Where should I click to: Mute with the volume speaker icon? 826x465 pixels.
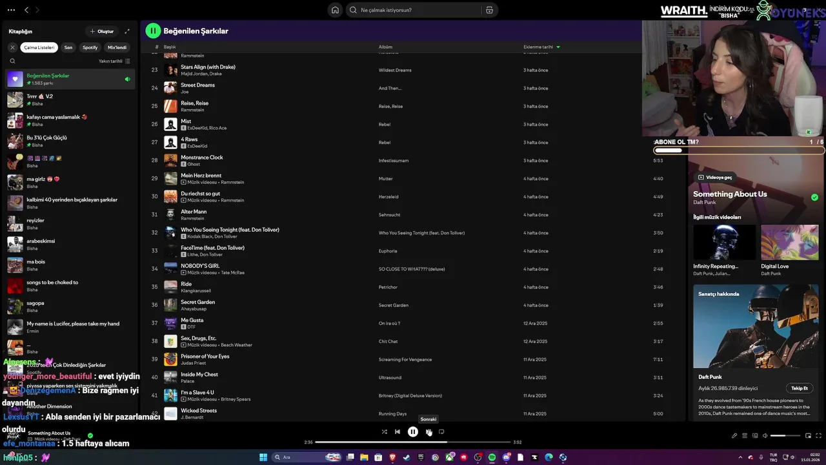765,435
